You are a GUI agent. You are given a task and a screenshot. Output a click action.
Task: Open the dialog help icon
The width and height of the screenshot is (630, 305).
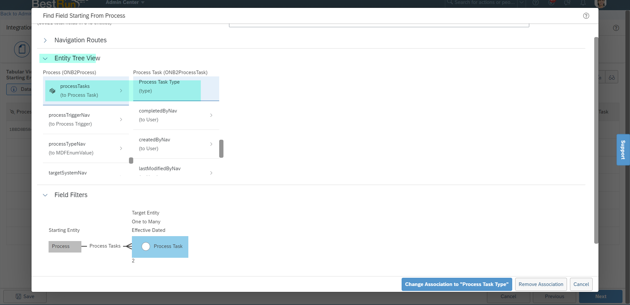[x=586, y=16]
